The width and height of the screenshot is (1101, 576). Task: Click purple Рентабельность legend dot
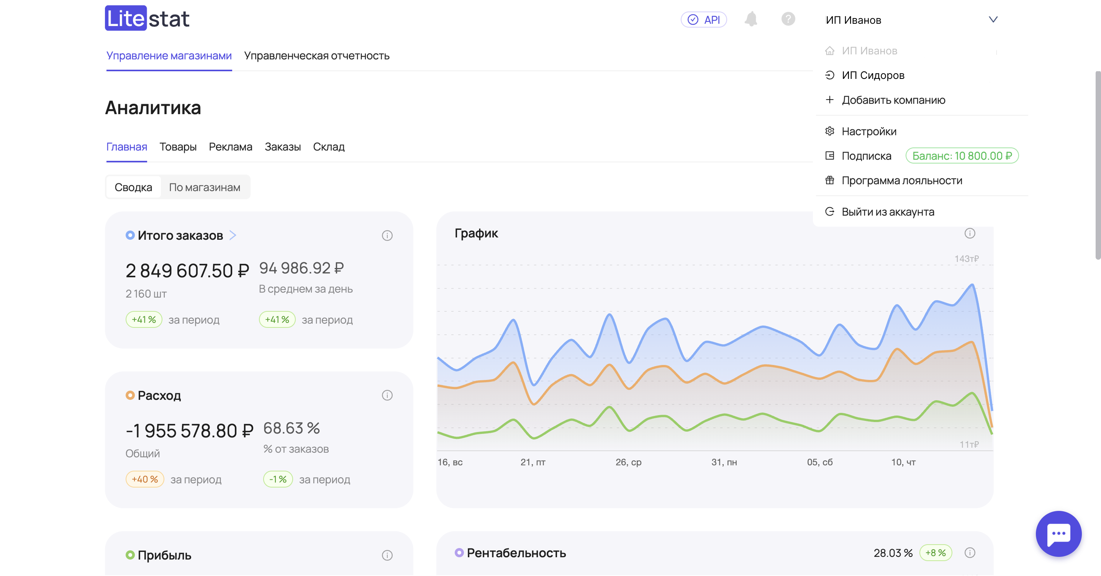tap(459, 553)
